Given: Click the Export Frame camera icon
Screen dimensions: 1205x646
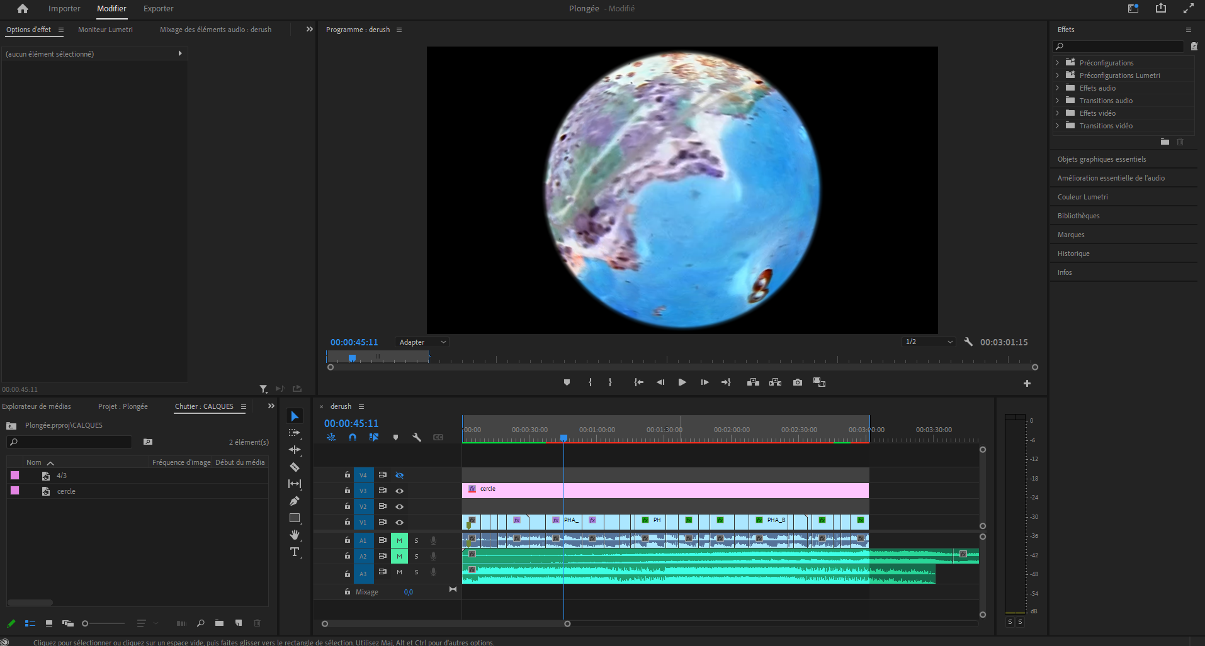Looking at the screenshot, I should coord(798,382).
